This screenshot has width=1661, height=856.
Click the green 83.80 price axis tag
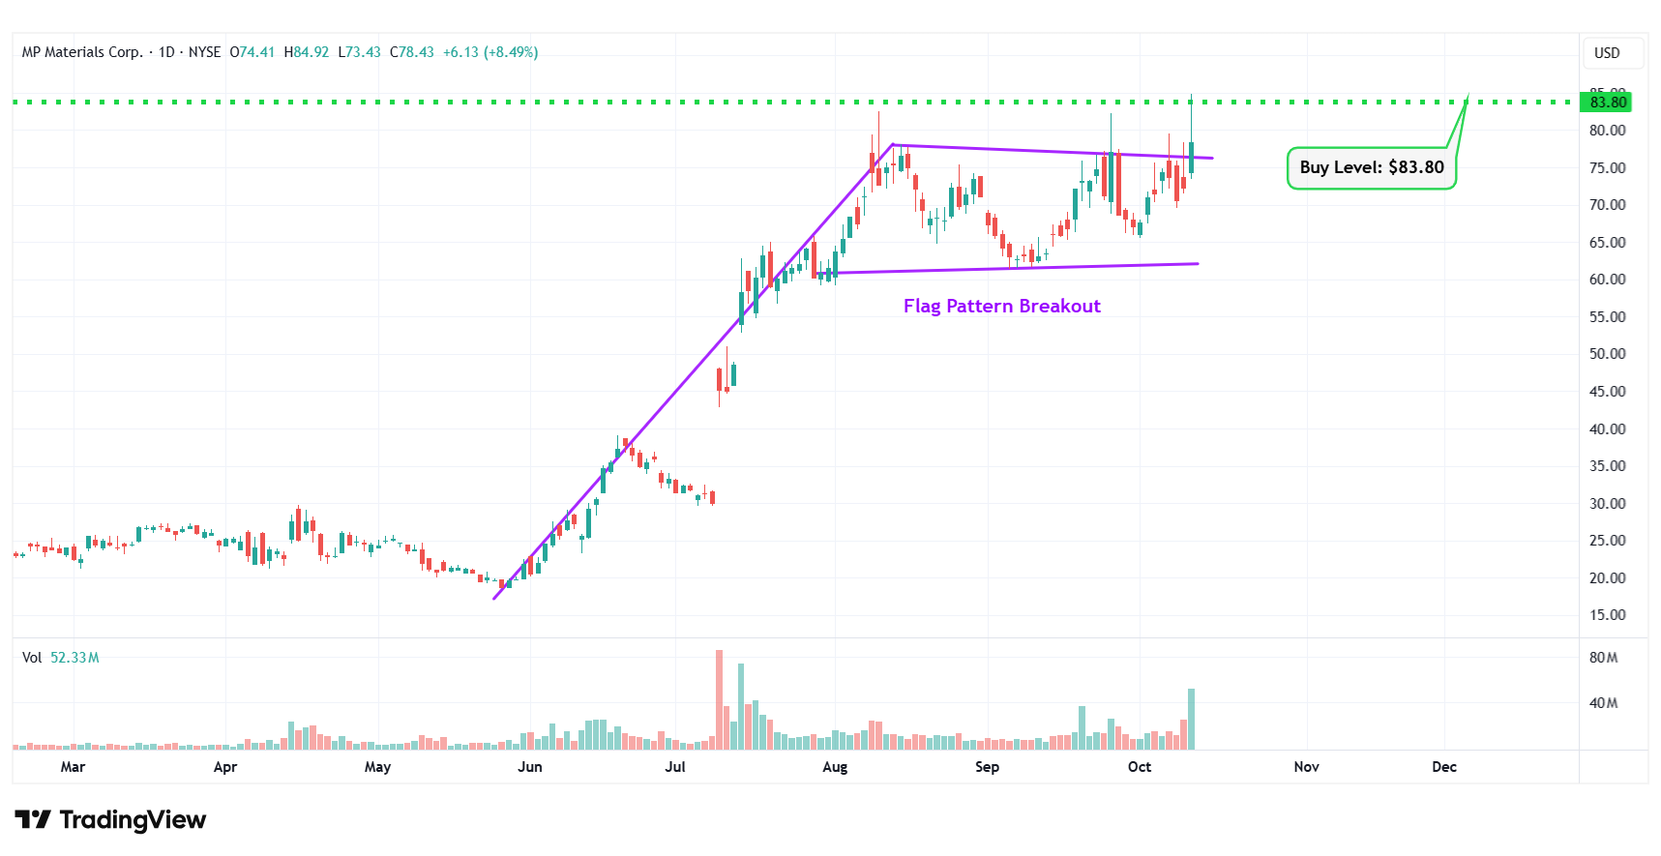(x=1608, y=103)
